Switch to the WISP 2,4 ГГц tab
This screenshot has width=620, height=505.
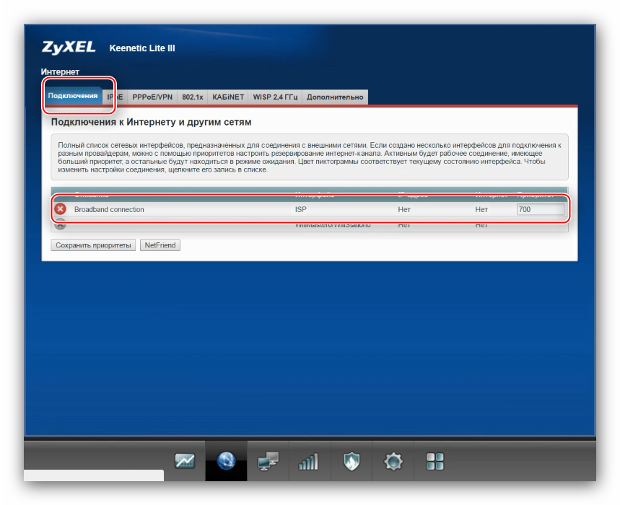click(x=275, y=97)
